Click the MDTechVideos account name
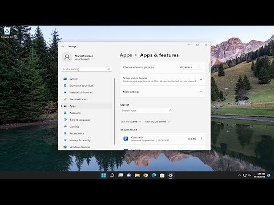The width and height of the screenshot is (274, 205). (84, 56)
